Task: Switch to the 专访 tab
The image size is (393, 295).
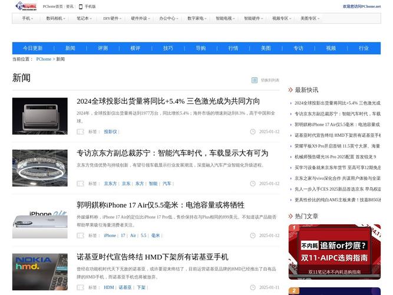Action: click(x=298, y=48)
